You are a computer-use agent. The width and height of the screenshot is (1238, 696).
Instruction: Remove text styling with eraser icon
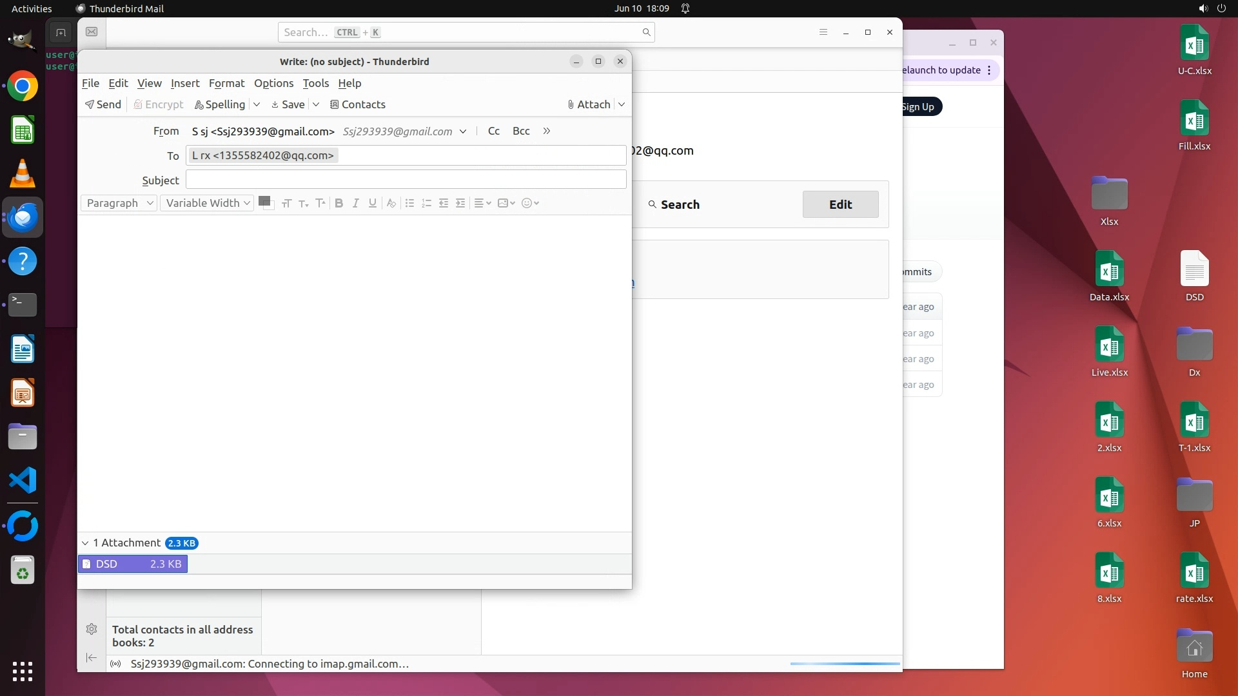click(391, 203)
